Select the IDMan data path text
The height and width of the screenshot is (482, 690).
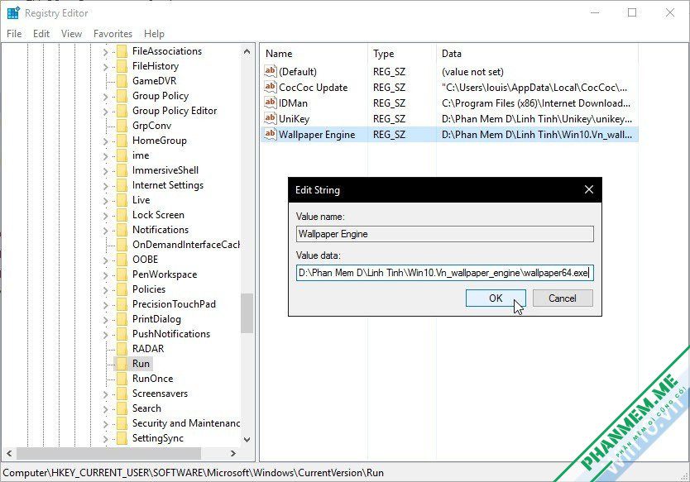[x=536, y=103]
